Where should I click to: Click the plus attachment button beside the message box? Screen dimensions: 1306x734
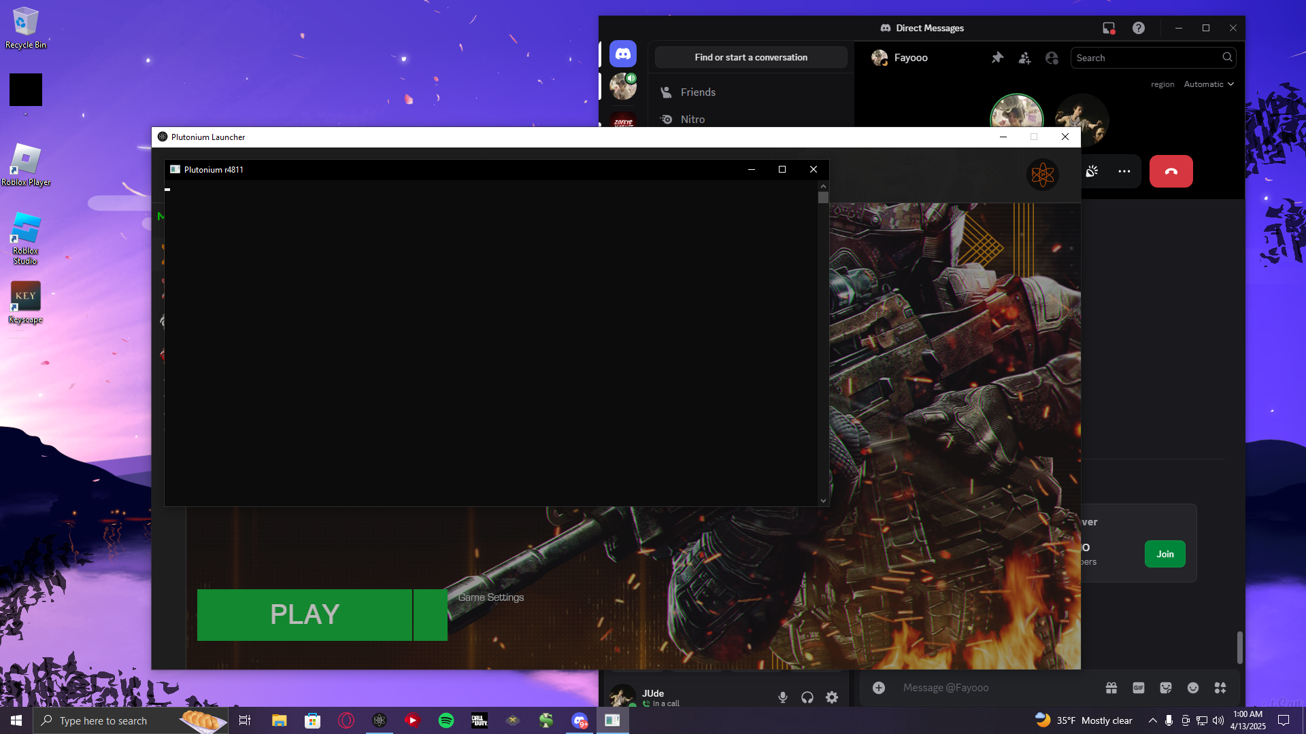coord(879,688)
